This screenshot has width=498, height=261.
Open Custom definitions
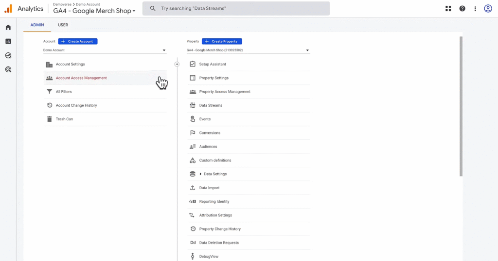pos(249,160)
